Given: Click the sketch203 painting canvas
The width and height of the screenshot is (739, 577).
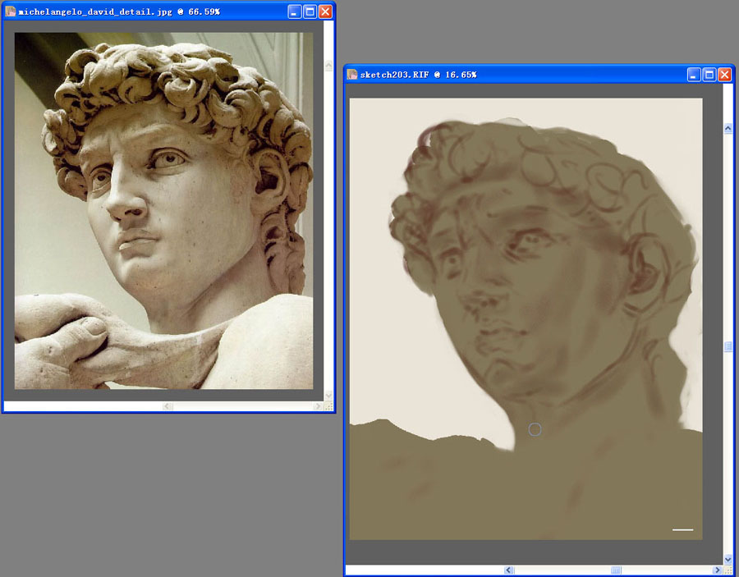Looking at the screenshot, I should pyautogui.click(x=526, y=319).
